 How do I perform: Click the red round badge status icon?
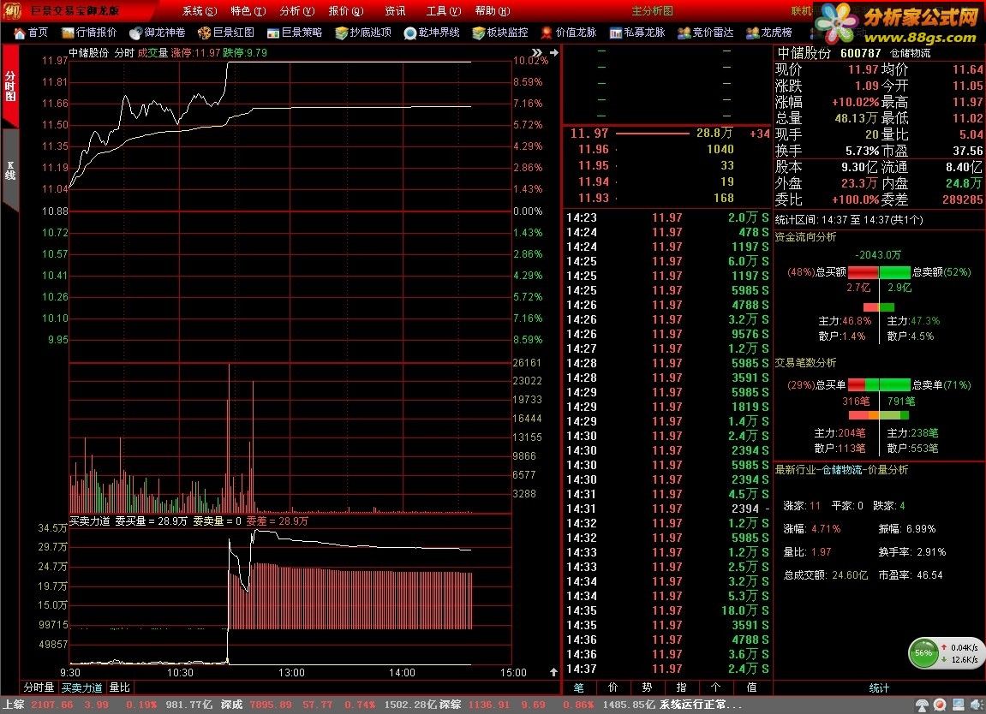[940, 705]
